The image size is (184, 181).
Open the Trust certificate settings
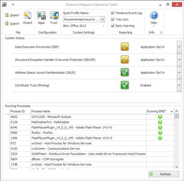54,18
